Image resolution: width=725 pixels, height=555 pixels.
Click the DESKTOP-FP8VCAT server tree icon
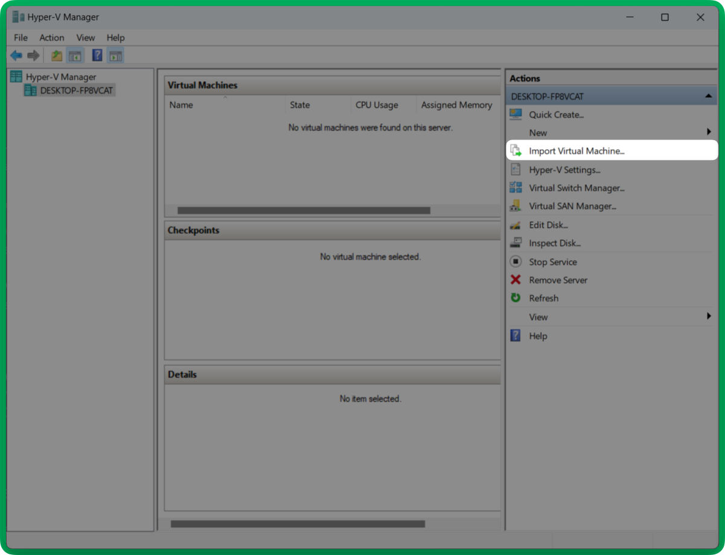(x=30, y=90)
